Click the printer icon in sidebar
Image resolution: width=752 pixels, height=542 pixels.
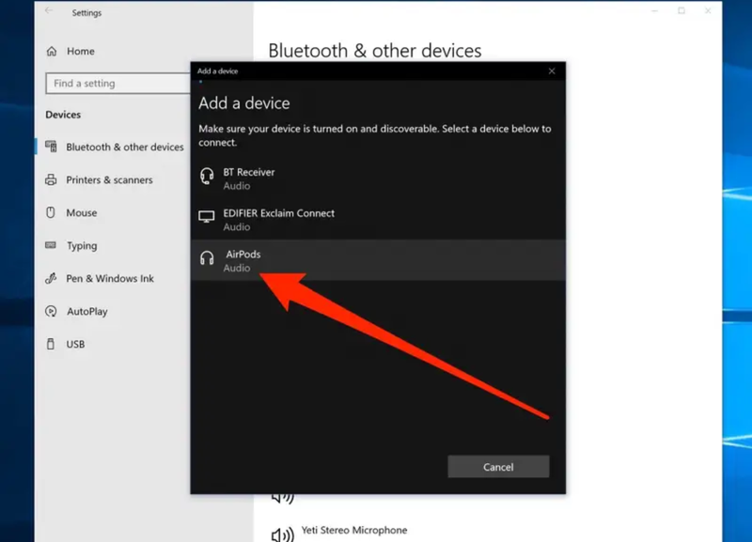click(x=51, y=179)
